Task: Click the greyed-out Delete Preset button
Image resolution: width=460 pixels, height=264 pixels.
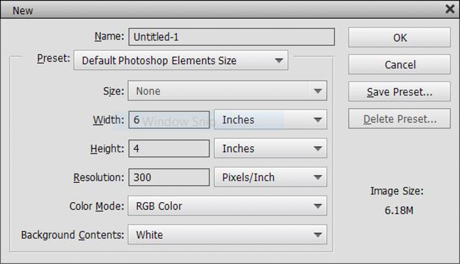Action: 399,119
